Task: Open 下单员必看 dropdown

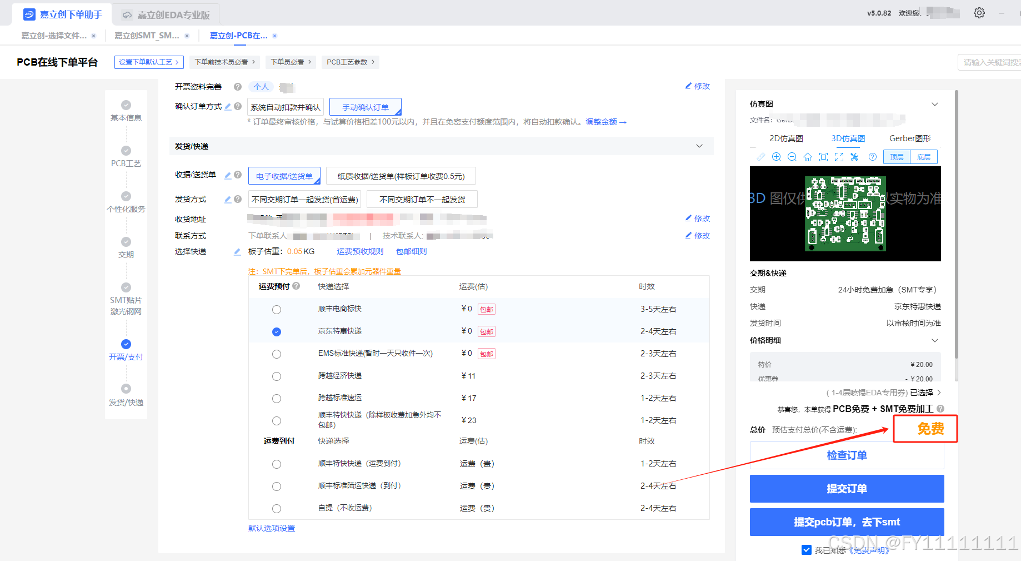Action: pyautogui.click(x=291, y=62)
